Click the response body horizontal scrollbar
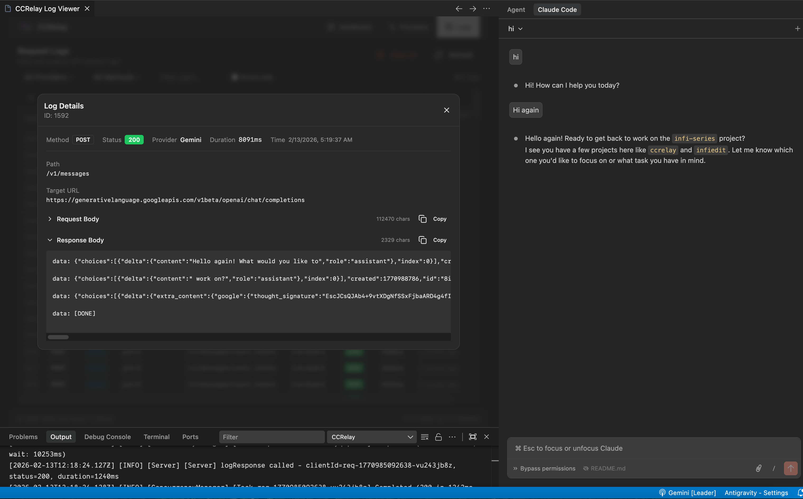Image resolution: width=803 pixels, height=499 pixels. [x=58, y=337]
